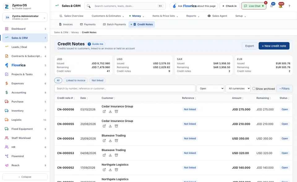The image size is (297, 182).
Task: Expand the Money menu
Action: (136, 16)
